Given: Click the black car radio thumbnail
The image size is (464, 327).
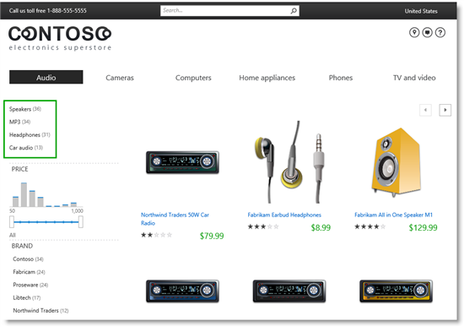Looking at the screenshot, I should 289,291.
